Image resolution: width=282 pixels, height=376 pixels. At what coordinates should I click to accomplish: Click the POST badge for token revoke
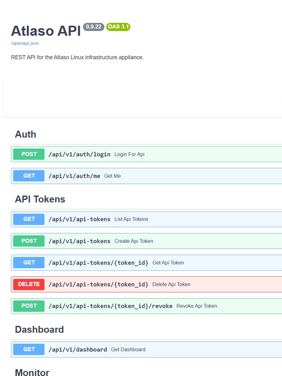tap(29, 306)
